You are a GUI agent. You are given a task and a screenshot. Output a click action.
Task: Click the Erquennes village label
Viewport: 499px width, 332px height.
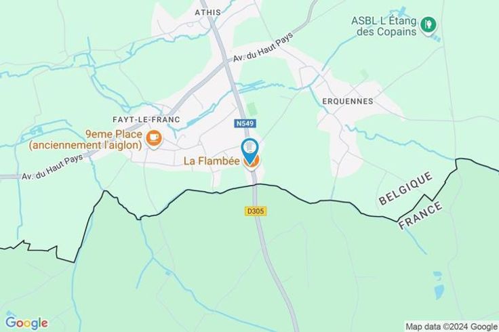pos(348,102)
